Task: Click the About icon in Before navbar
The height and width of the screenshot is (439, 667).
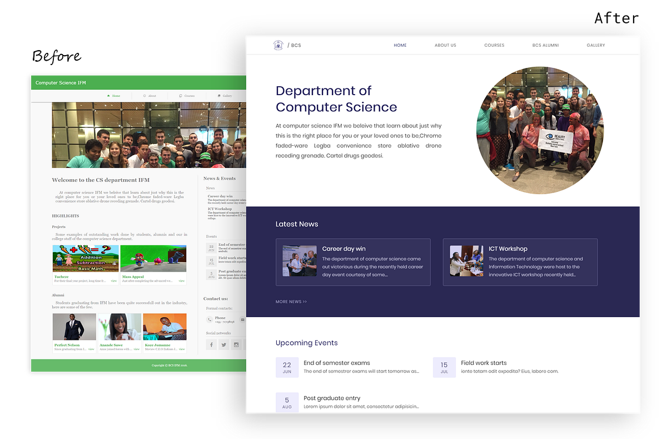Action: pos(145,96)
